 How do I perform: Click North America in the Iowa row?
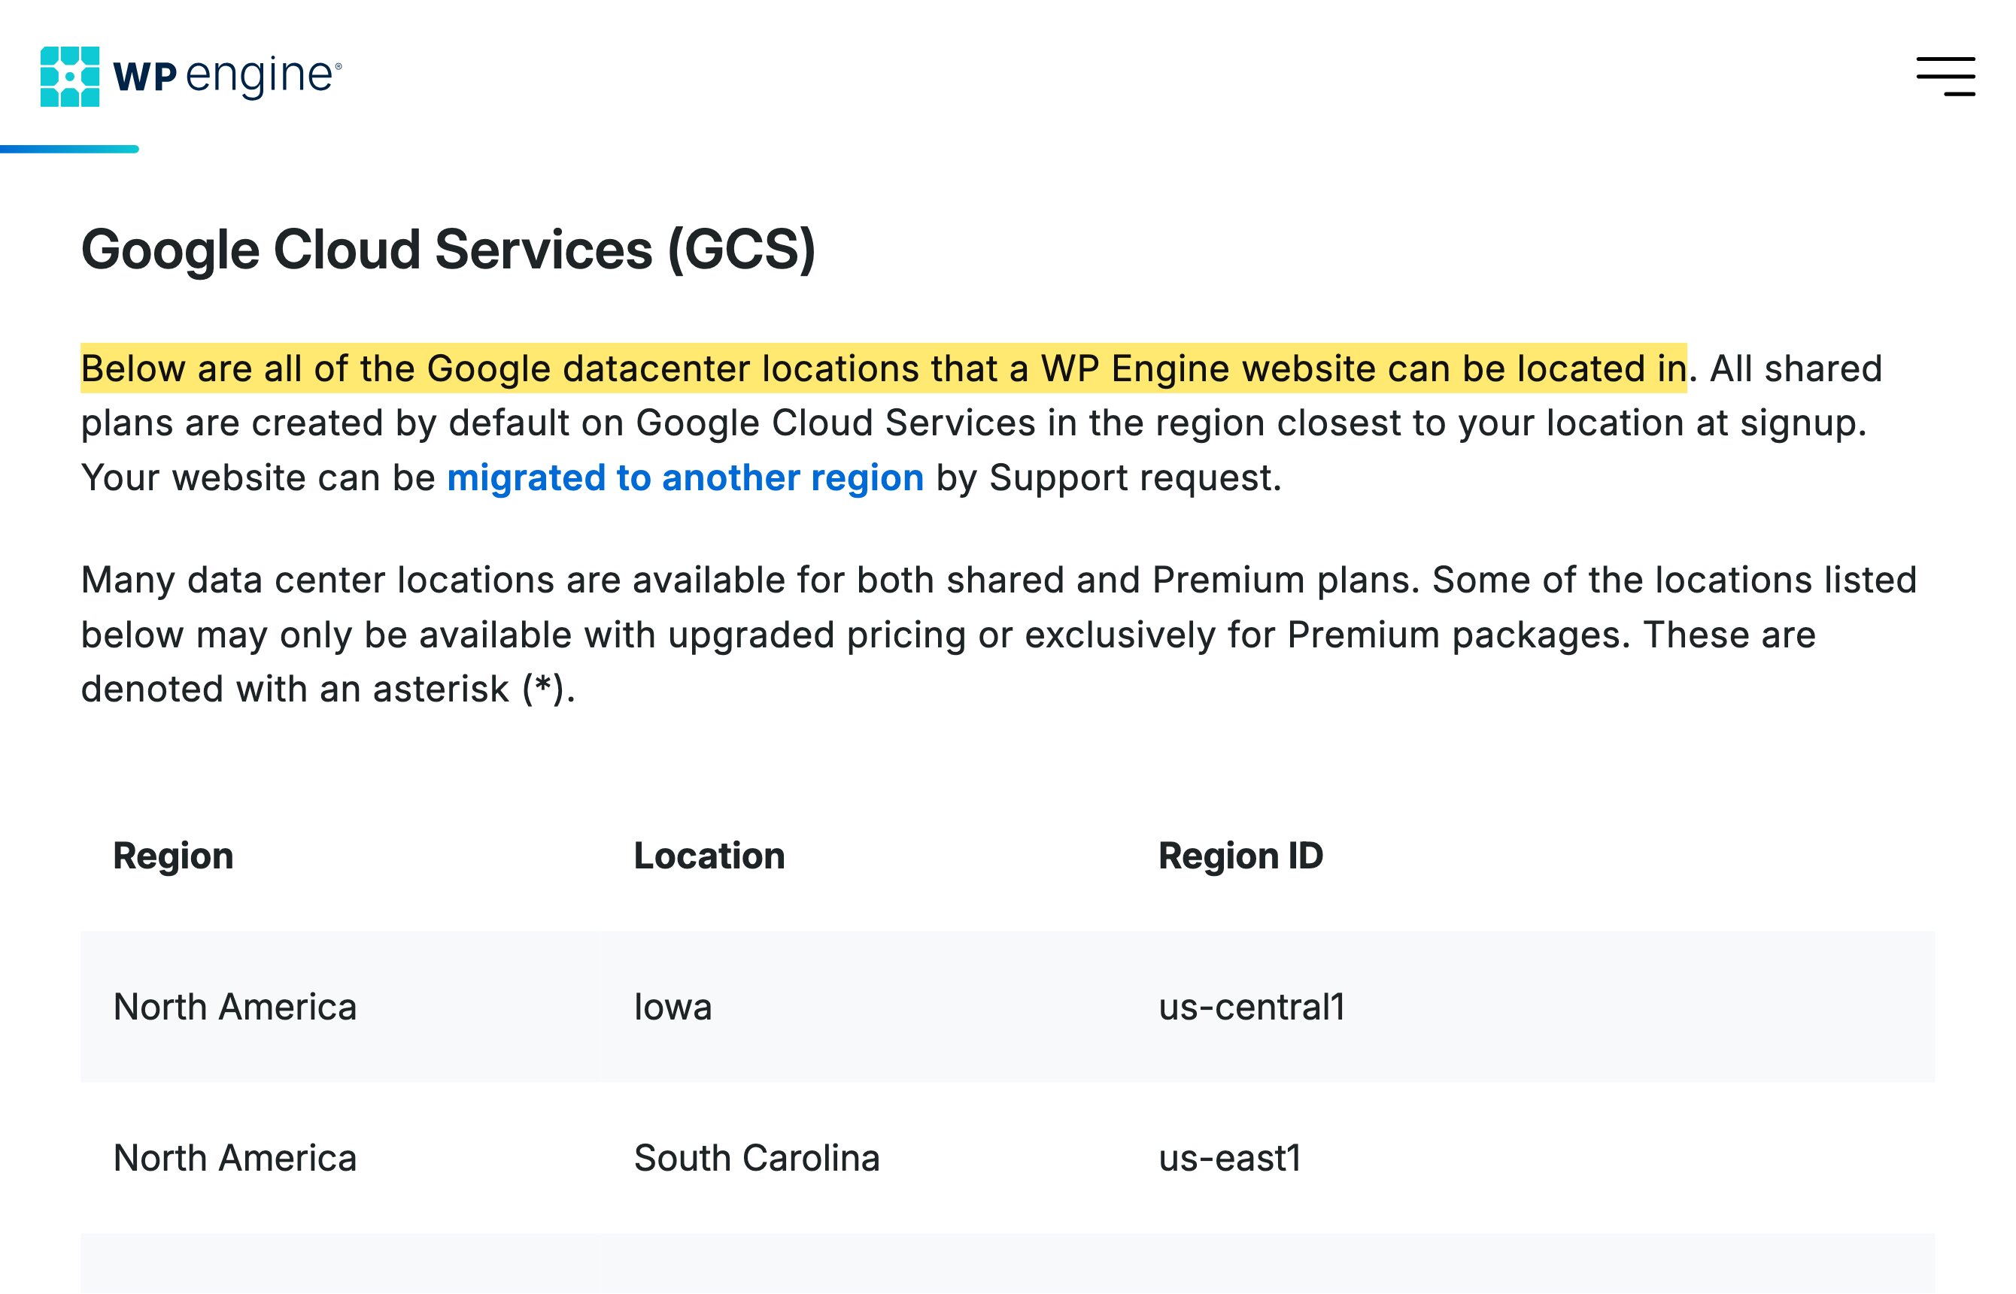pos(235,1008)
